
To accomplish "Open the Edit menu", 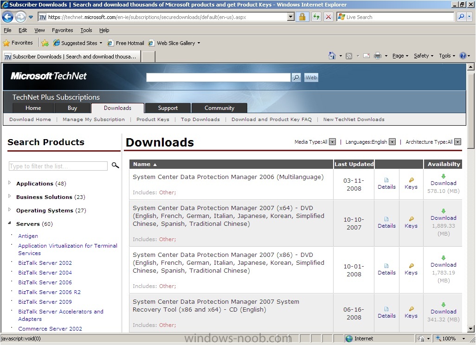I will 23,30.
